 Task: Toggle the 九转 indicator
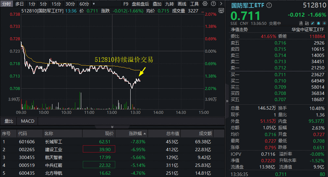click(169, 4)
